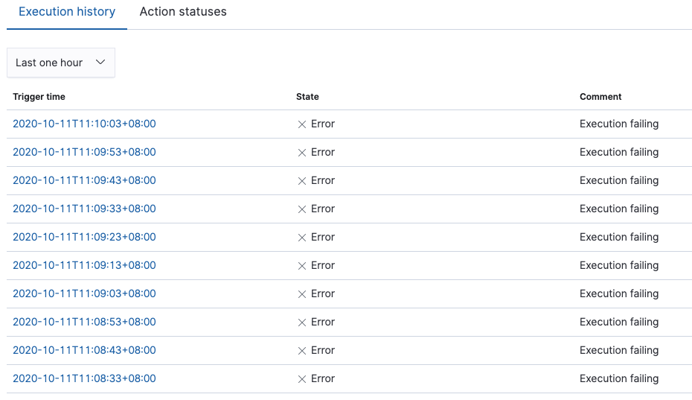
Task: Switch to the Action statuses tab
Action: [183, 12]
